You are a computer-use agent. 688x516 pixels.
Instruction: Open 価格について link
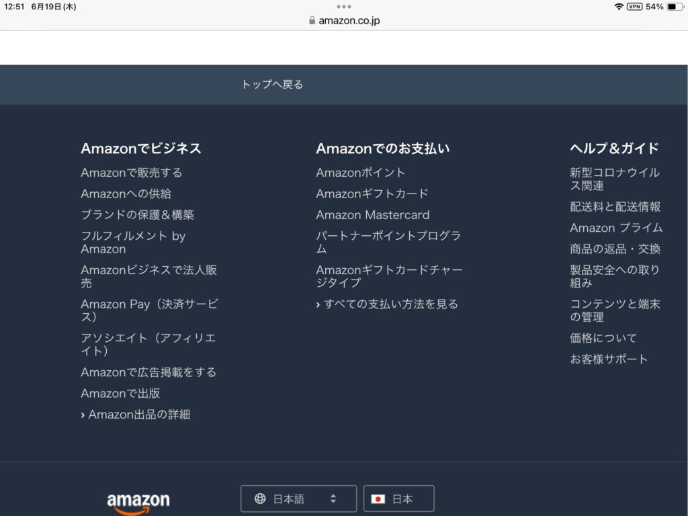[x=603, y=339]
